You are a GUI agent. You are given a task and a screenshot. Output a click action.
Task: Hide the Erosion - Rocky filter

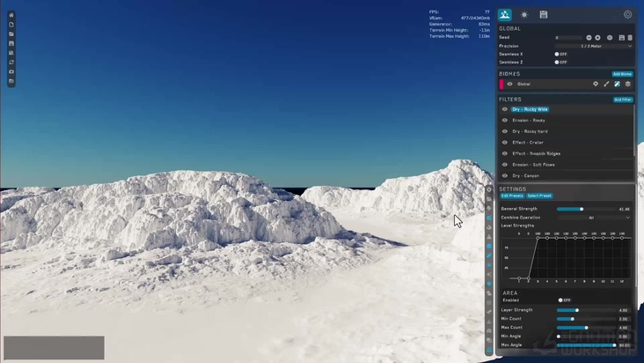[x=505, y=121]
